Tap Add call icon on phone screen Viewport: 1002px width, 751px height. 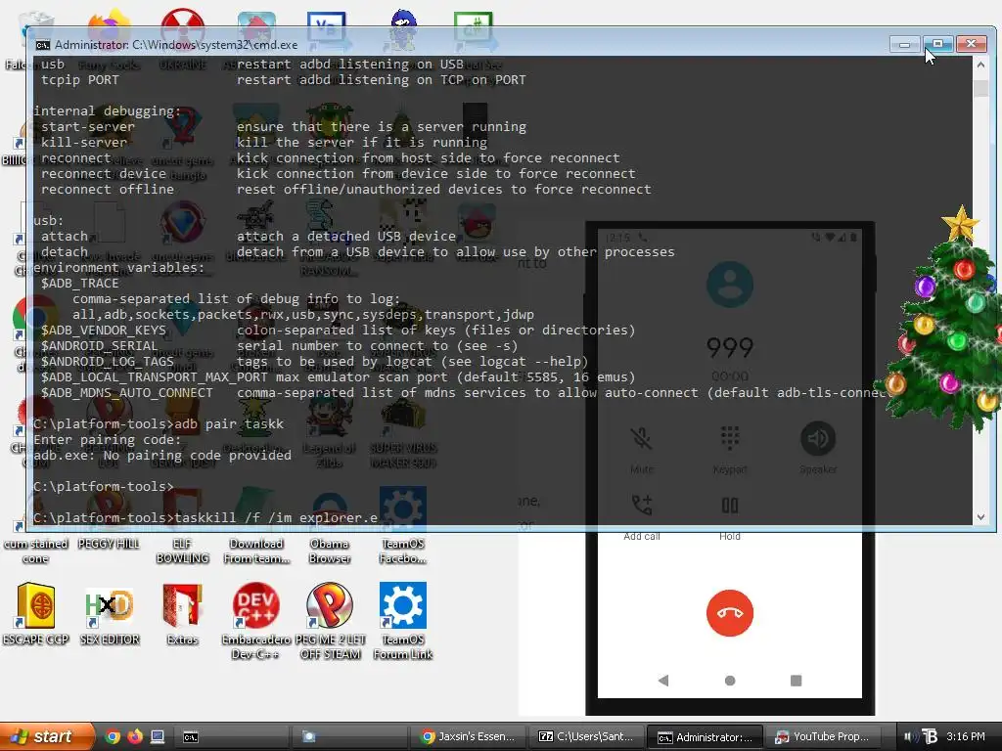click(641, 506)
